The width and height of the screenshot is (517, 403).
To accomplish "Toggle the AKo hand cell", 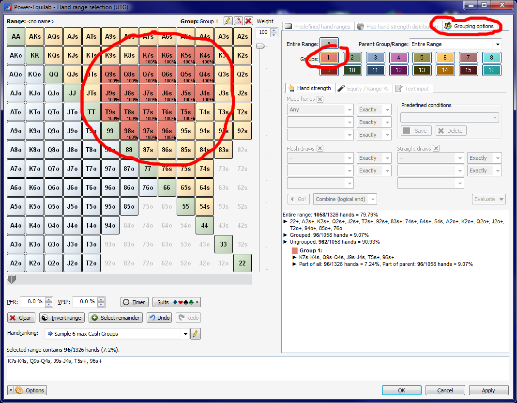I will click(16, 55).
